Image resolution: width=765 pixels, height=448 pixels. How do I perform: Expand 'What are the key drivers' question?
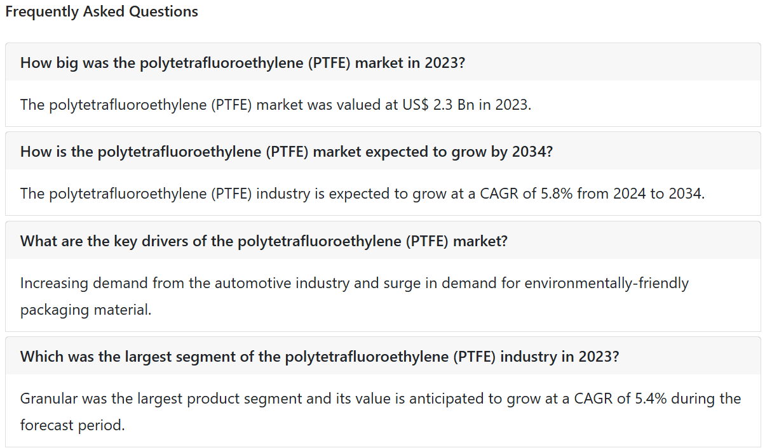(x=264, y=241)
